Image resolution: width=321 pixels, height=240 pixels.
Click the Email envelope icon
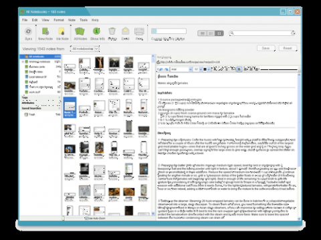tap(125, 31)
